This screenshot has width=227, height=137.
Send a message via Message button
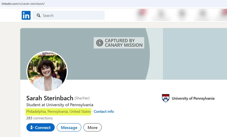pyautogui.click(x=69, y=127)
